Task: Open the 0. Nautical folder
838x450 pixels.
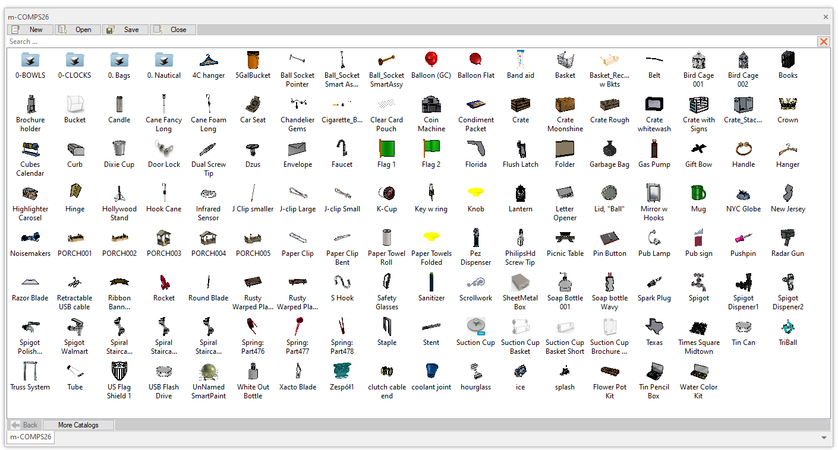Action: click(x=164, y=60)
